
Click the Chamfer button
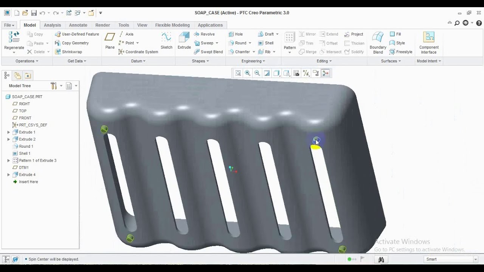point(239,52)
